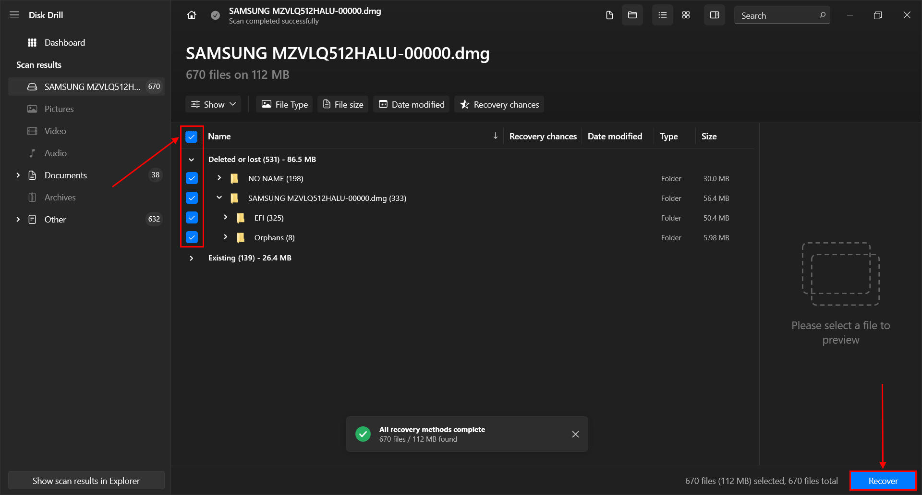The image size is (922, 495).
Task: Click the Orphans folder icon
Action: pos(241,238)
